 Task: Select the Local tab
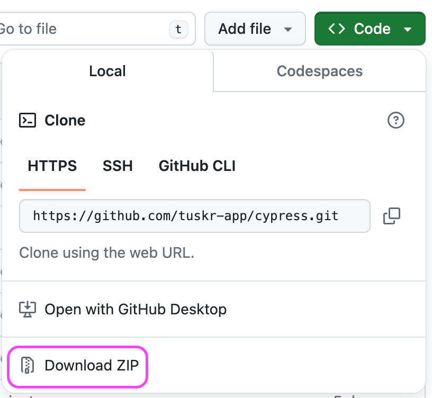click(107, 71)
